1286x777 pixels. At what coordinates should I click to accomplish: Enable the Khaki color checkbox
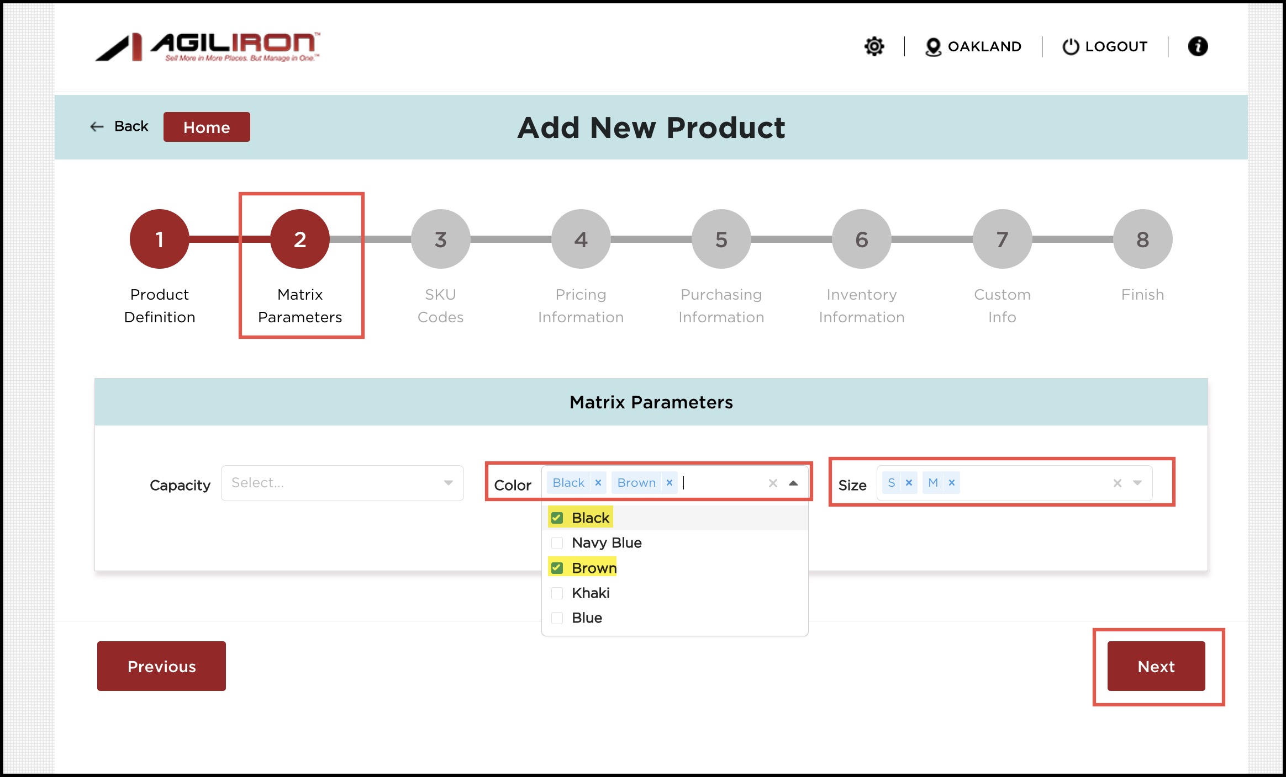click(x=557, y=593)
